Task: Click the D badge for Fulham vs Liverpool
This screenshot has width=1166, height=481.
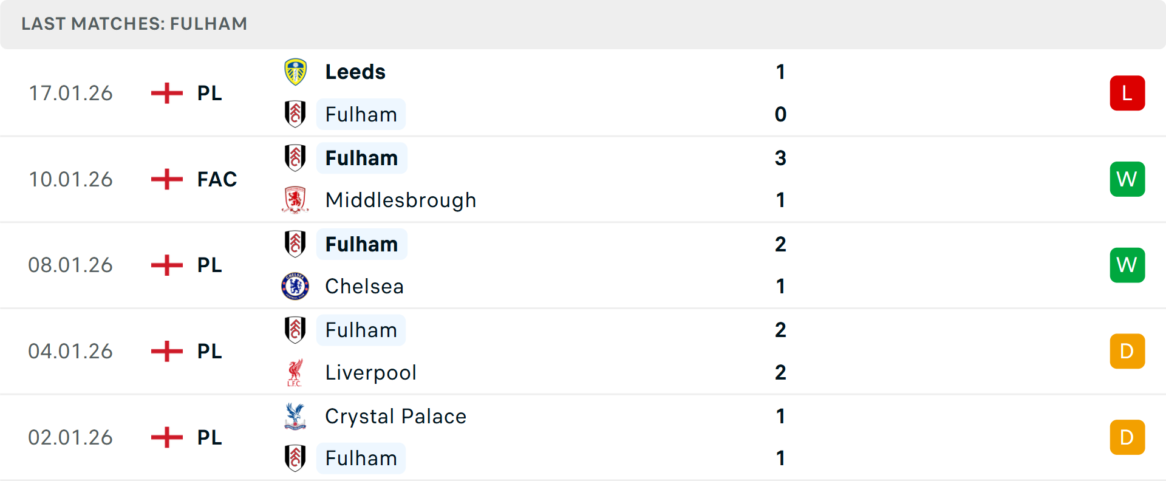Action: click(x=1127, y=351)
